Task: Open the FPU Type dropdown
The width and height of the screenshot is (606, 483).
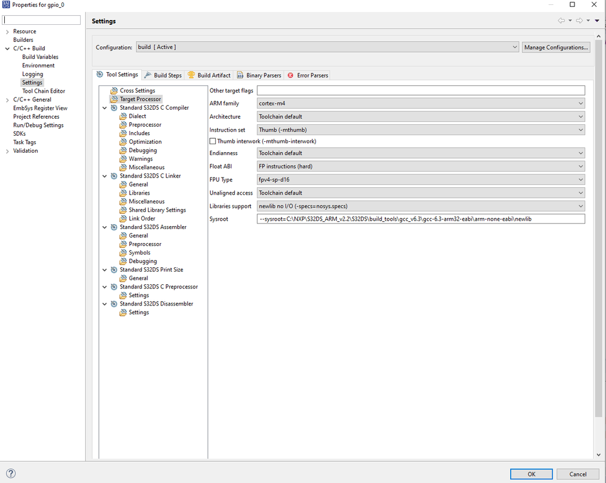Action: pyautogui.click(x=420, y=179)
